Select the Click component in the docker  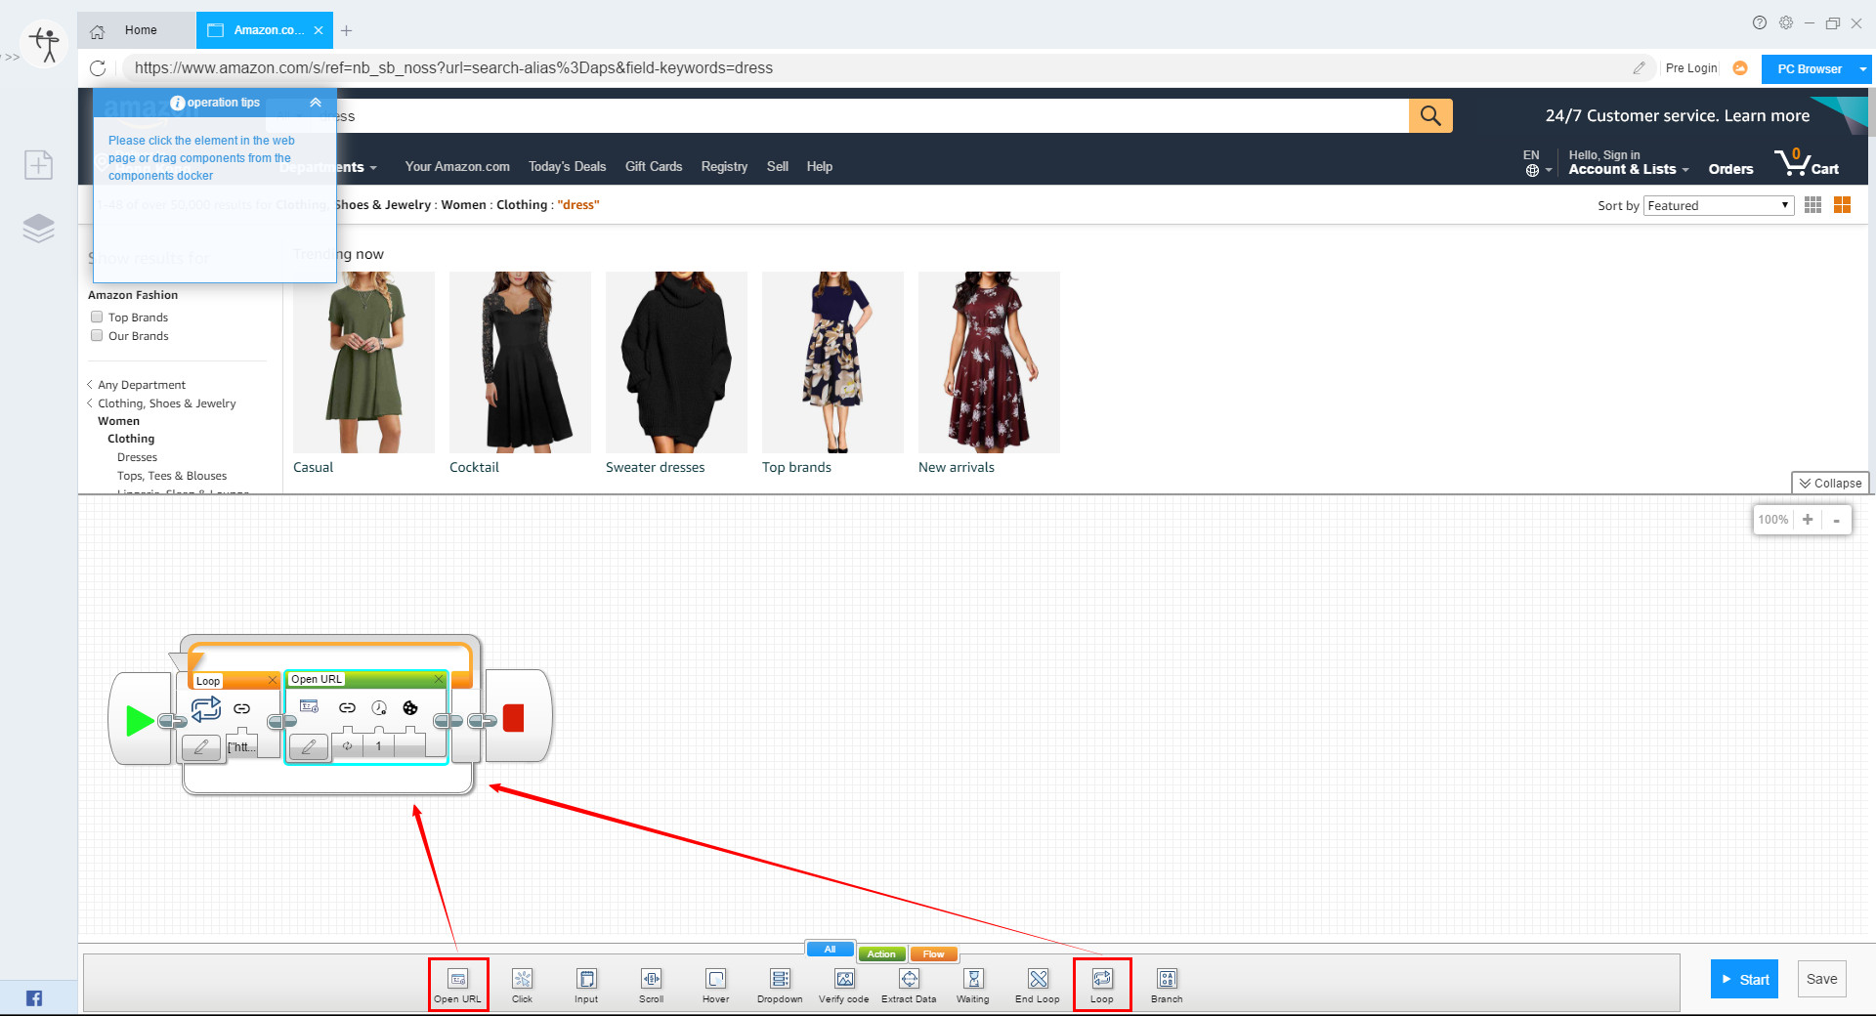point(522,984)
